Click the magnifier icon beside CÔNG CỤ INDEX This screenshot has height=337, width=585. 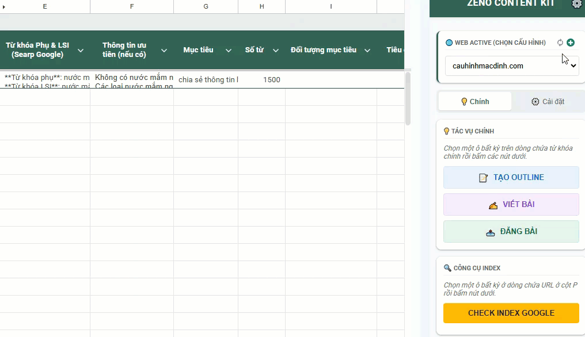[x=447, y=268]
